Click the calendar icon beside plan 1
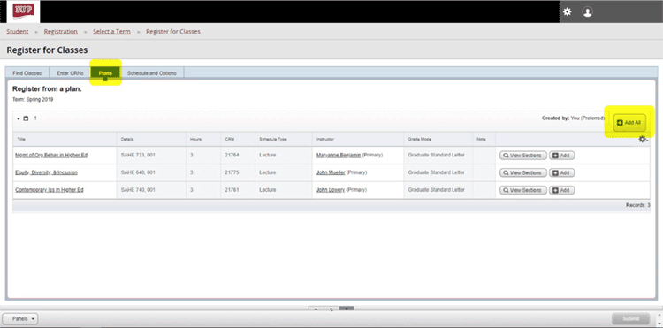The image size is (663, 328). [26, 118]
